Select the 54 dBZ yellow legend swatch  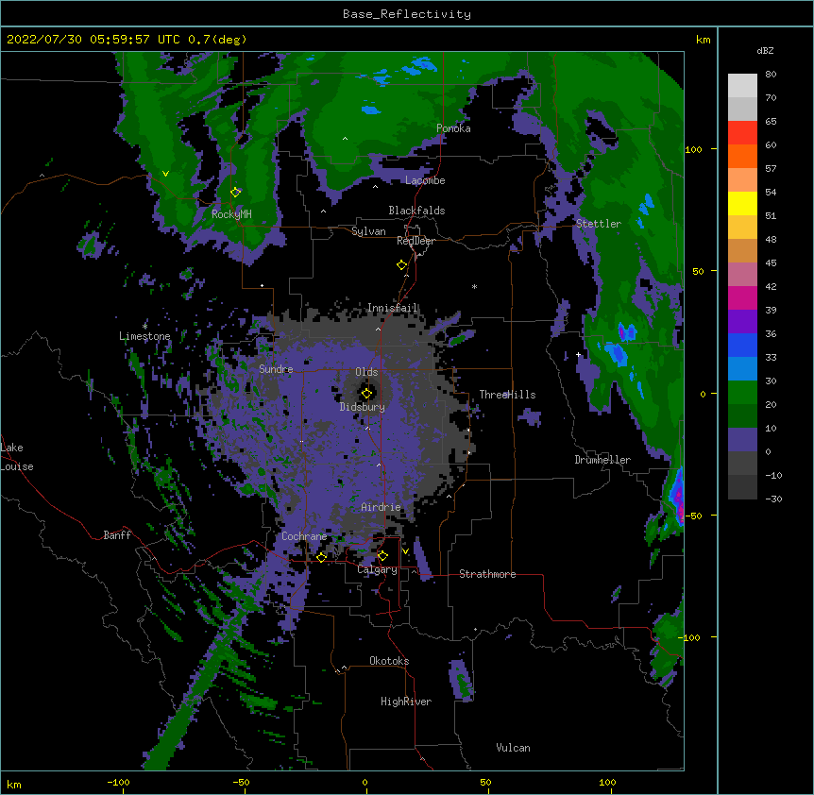(742, 203)
